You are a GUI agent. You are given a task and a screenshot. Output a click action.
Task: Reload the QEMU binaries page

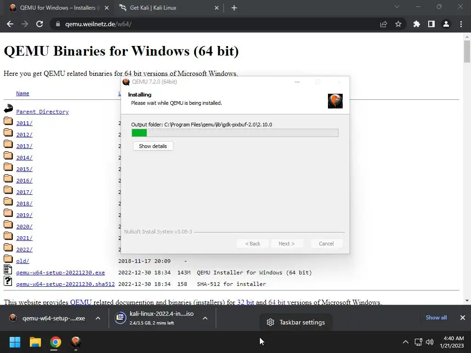click(40, 24)
